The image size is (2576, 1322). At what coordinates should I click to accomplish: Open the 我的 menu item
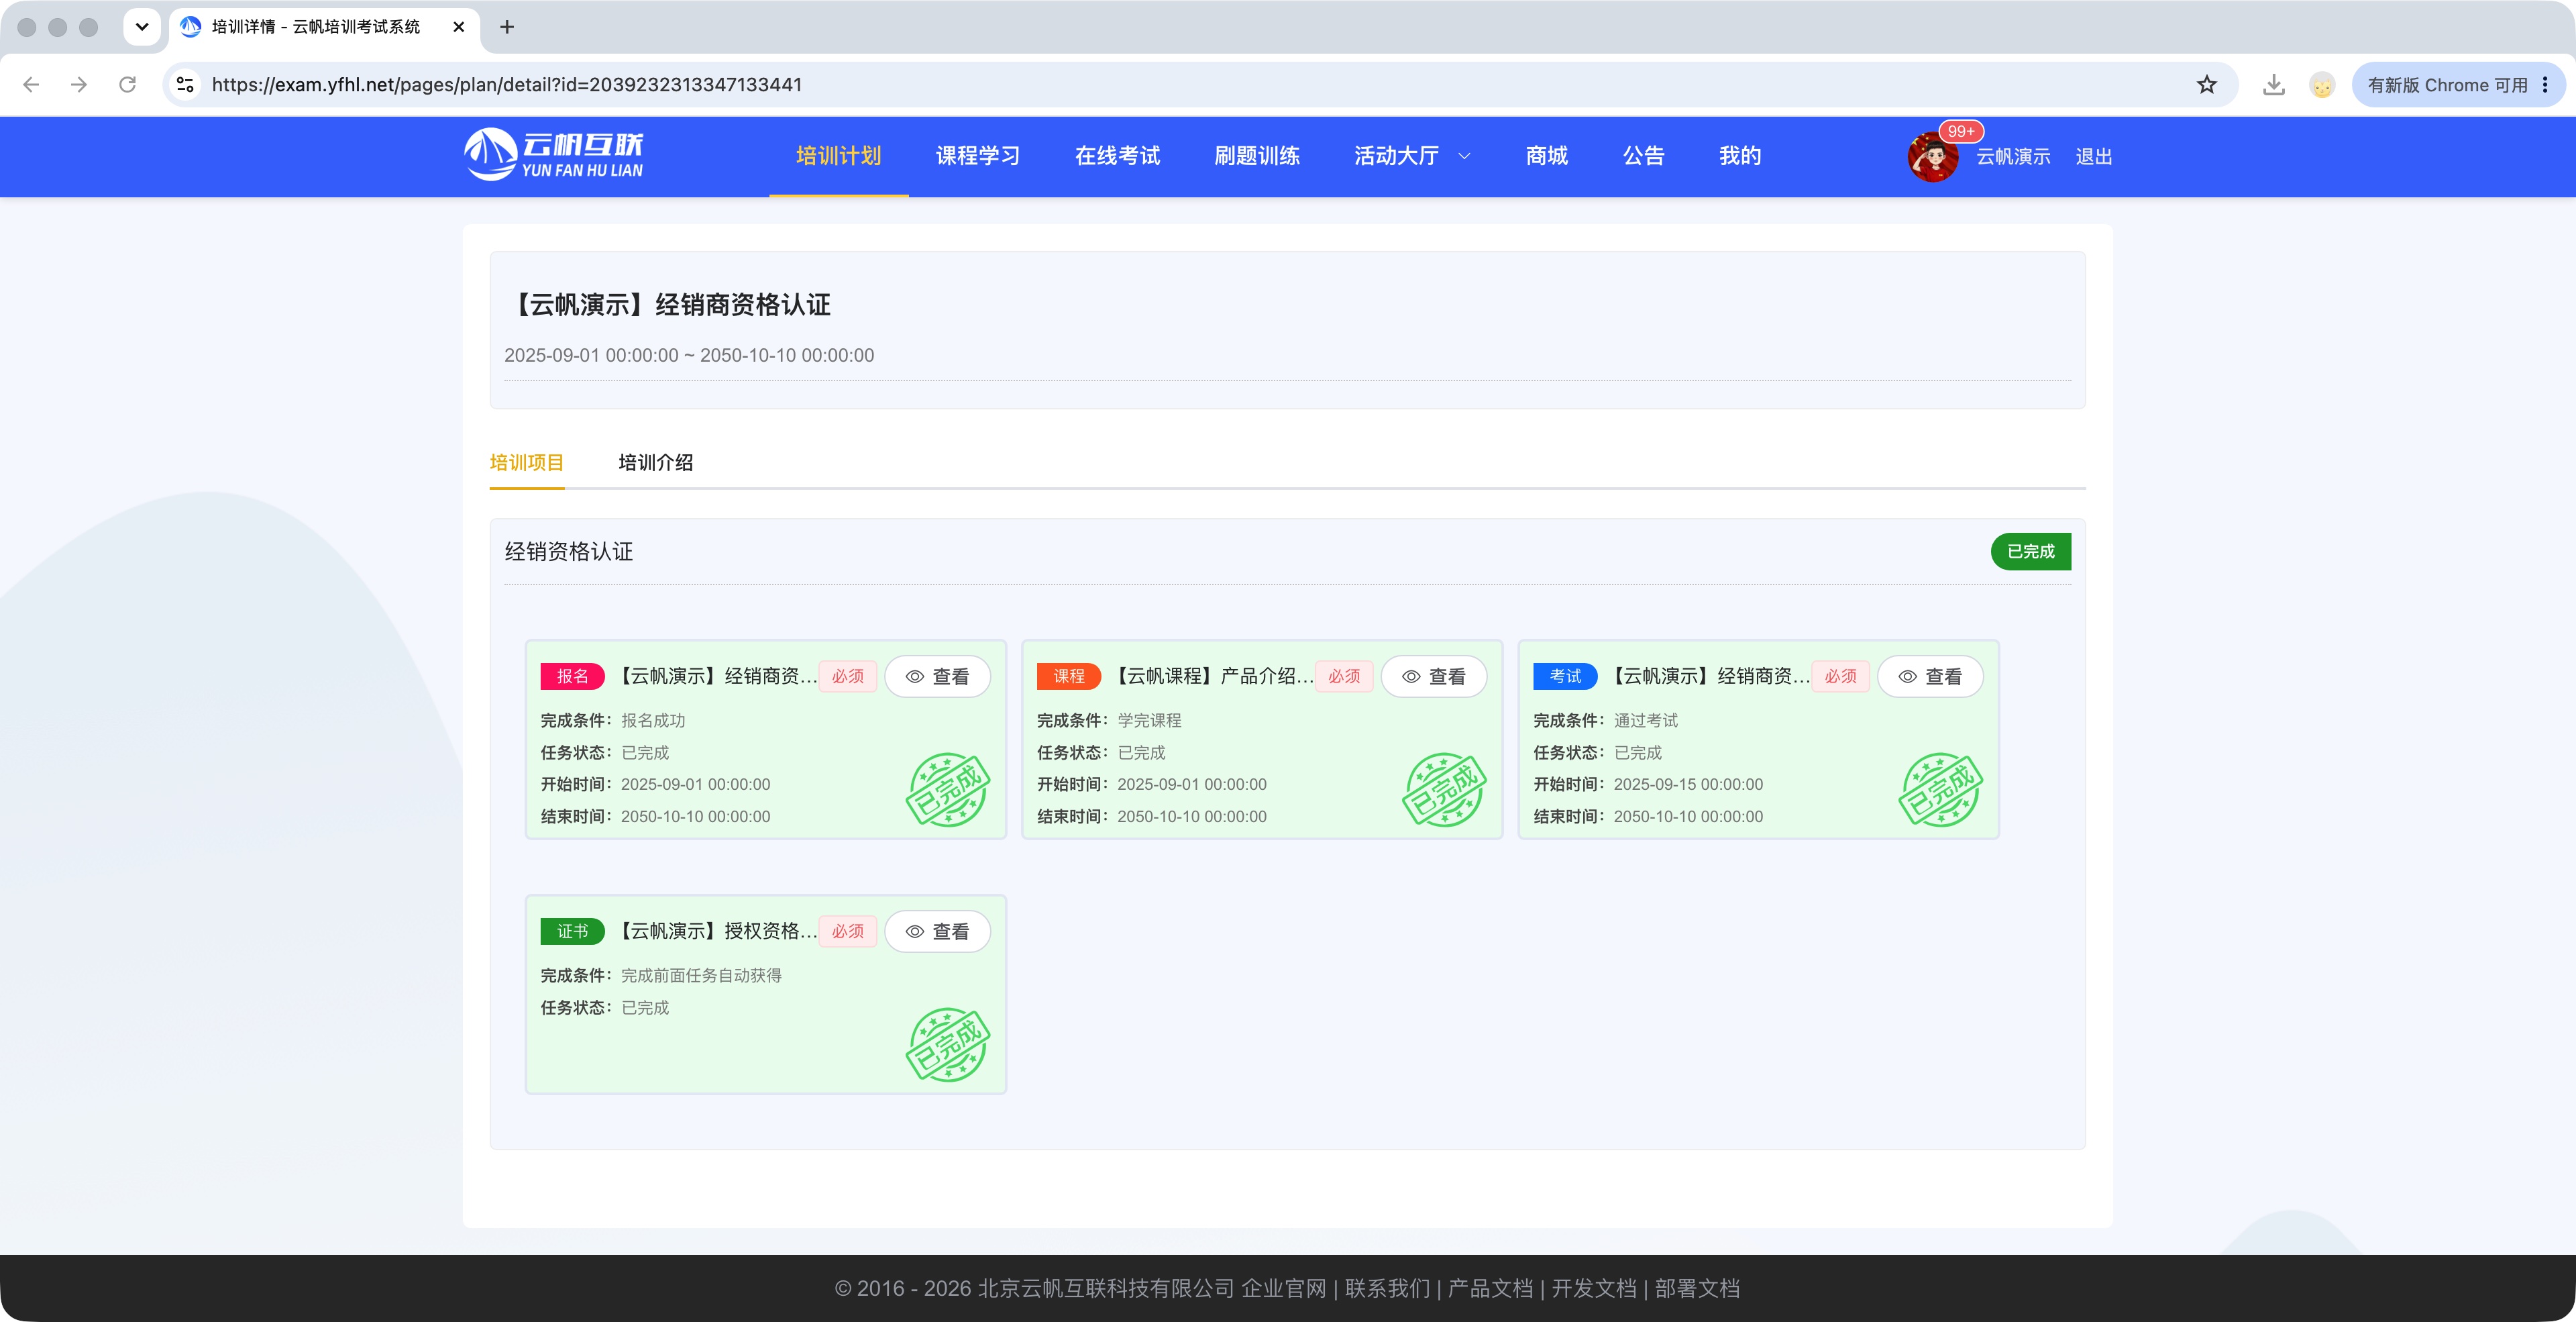pos(1740,156)
